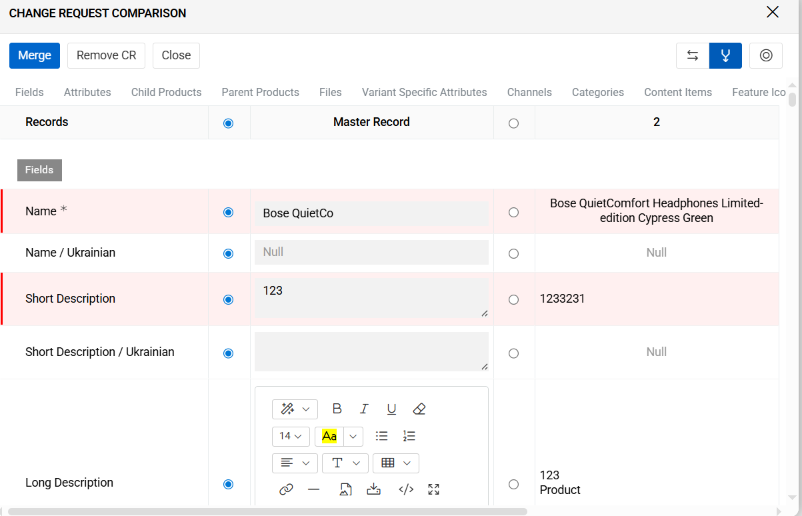This screenshot has width=802, height=516.
Task: Choose record 2 value for Short Description
Action: coord(513,299)
